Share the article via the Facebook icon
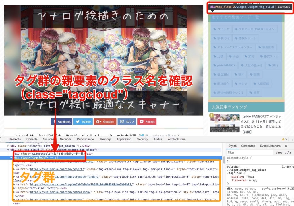The image size is (294, 206). click(x=55, y=121)
